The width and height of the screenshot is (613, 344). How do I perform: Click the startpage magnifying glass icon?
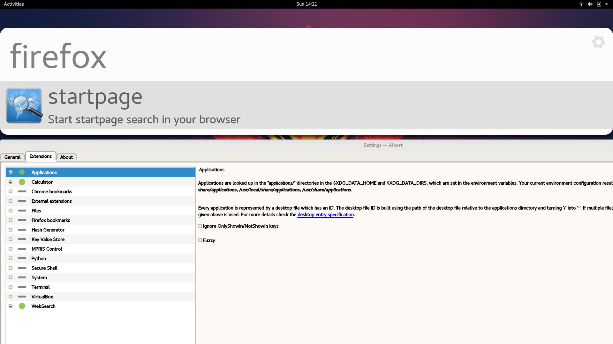pyautogui.click(x=24, y=105)
